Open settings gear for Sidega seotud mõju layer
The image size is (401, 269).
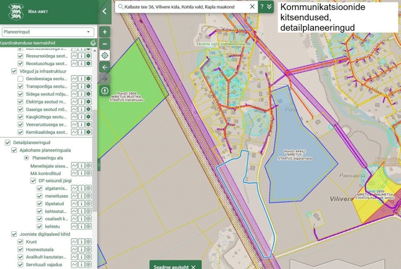88,94
